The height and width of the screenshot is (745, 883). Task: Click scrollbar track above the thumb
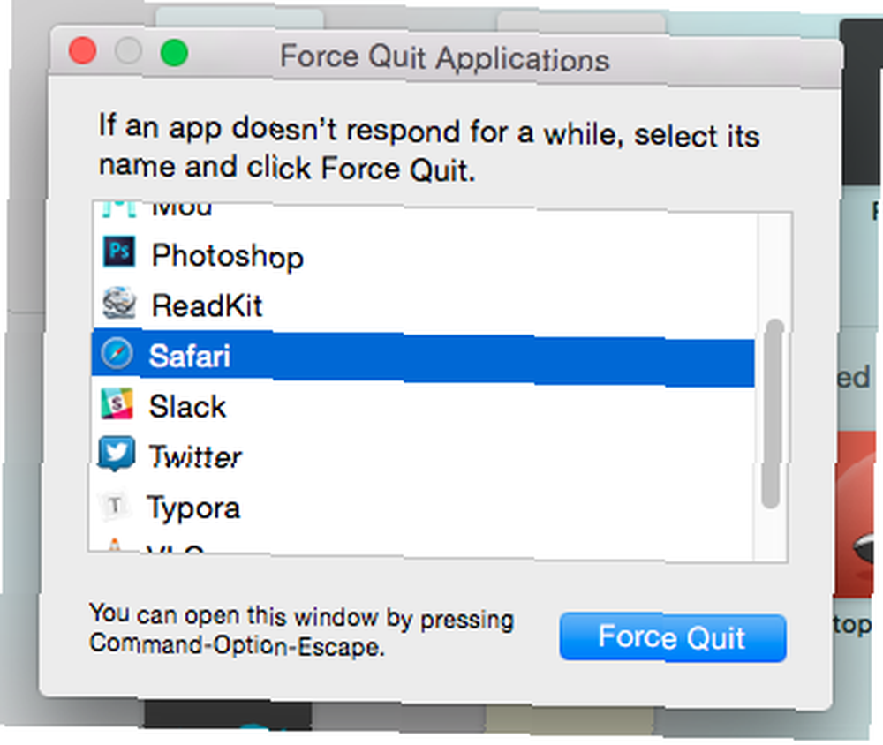click(773, 266)
